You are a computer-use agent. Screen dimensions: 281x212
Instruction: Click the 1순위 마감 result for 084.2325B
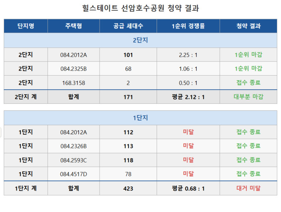[x=248, y=69]
